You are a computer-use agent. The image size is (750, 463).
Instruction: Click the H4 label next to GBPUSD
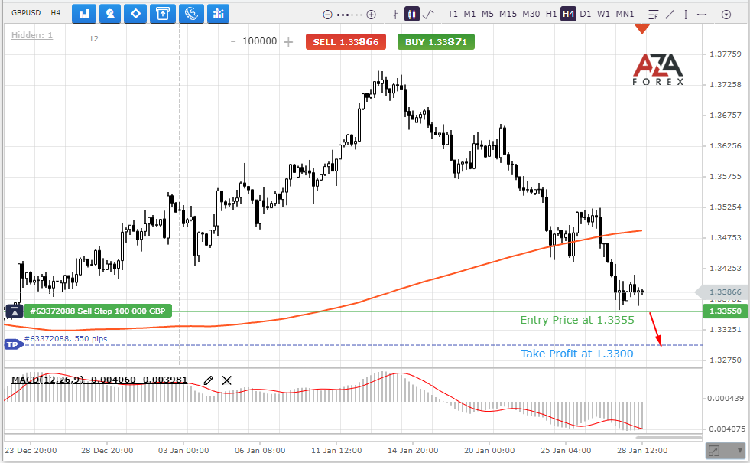click(56, 12)
